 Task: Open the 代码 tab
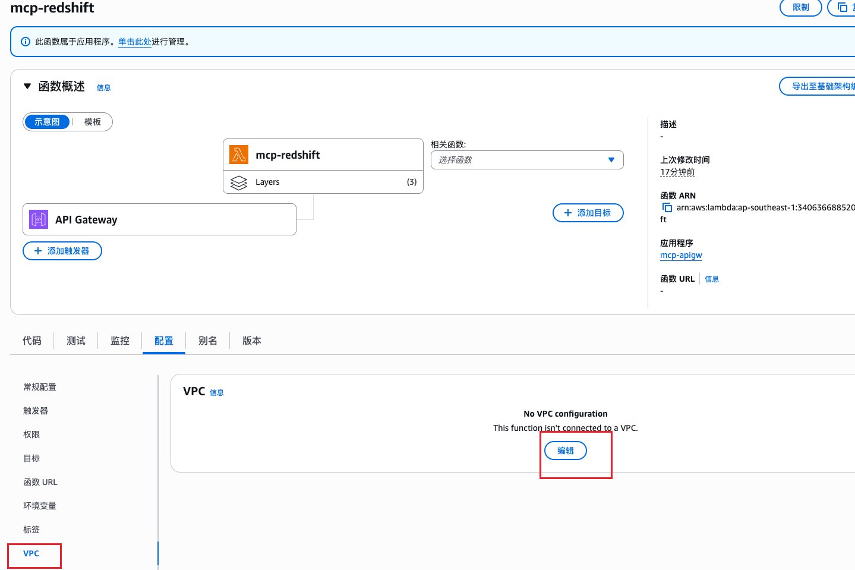pyautogui.click(x=32, y=341)
